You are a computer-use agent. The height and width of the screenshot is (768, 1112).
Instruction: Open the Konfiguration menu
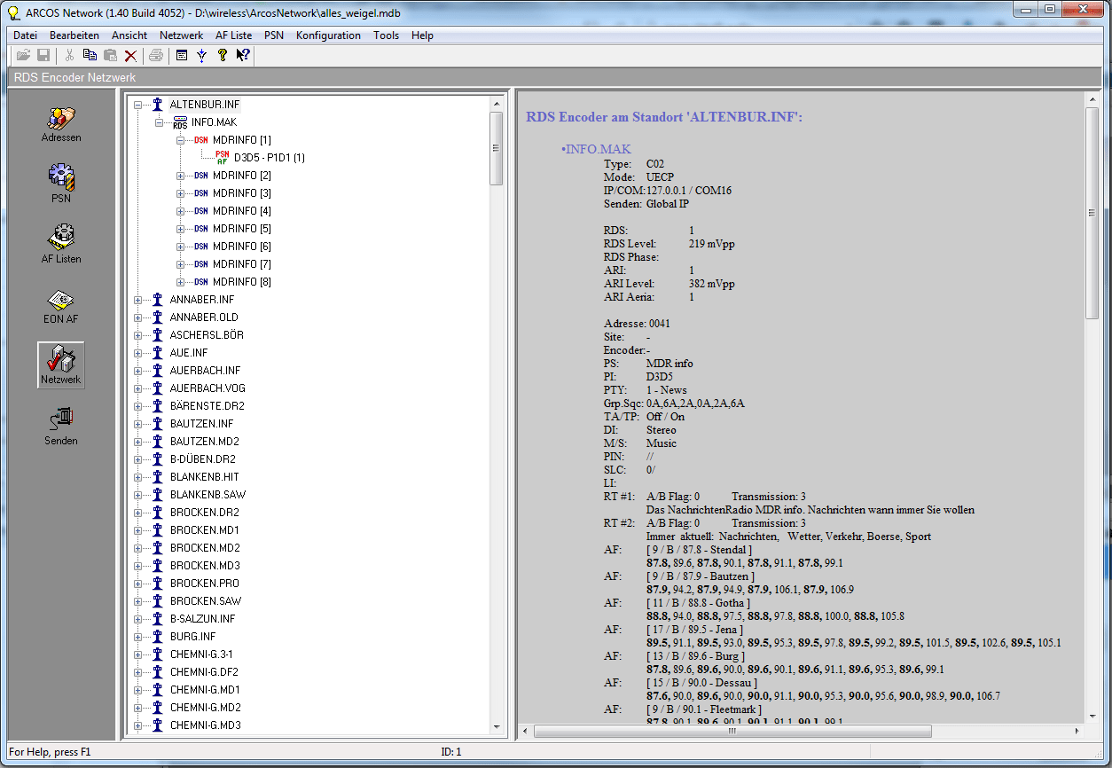pyautogui.click(x=329, y=35)
